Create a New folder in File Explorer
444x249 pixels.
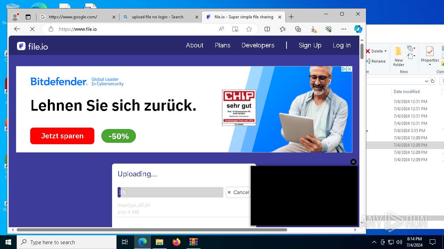399,57
